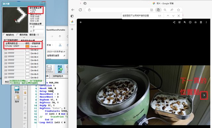Click the 清空 clear button
Image resolution: width=212 pixels, height=128 pixels.
tap(7, 82)
